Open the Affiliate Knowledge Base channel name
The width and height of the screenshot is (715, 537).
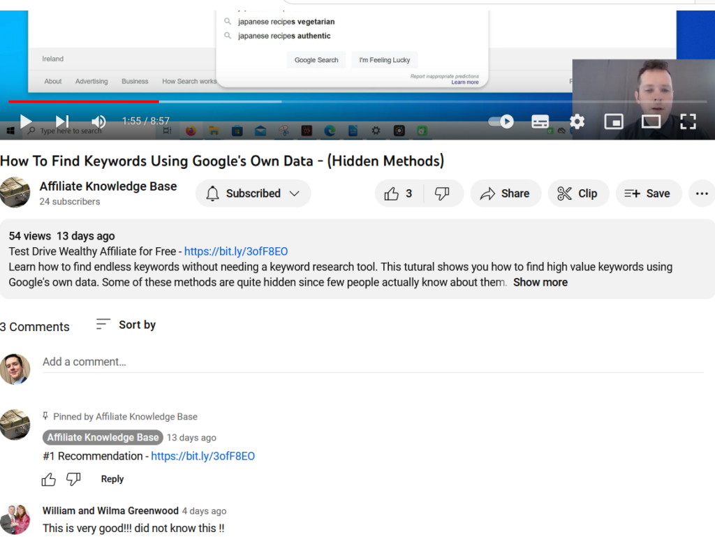pyautogui.click(x=108, y=186)
